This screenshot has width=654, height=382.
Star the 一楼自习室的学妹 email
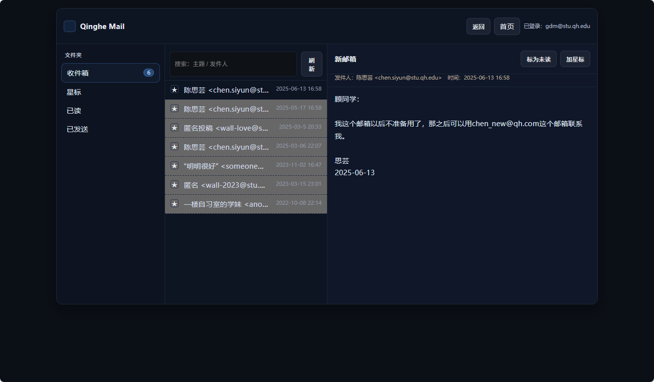[x=175, y=204]
